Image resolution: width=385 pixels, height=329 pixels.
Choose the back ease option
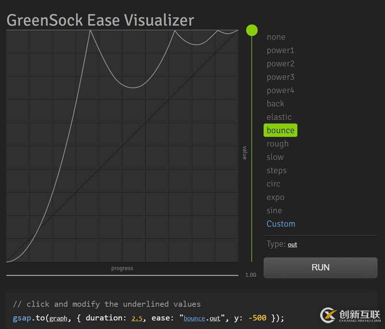275,103
